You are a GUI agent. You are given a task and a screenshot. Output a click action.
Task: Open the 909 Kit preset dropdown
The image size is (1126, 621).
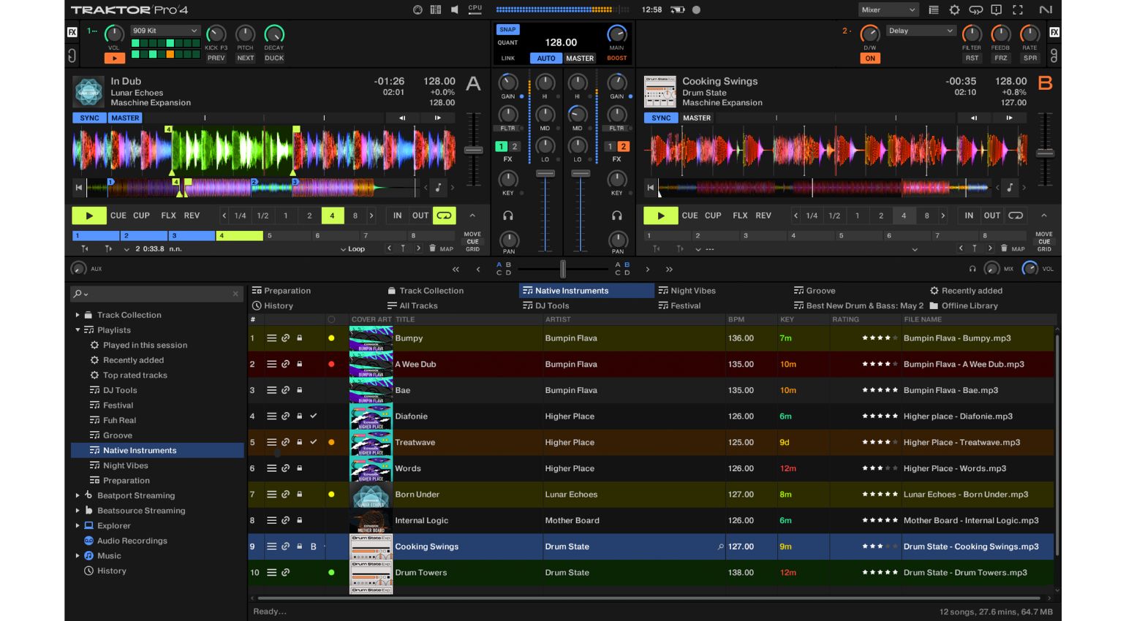pos(165,31)
